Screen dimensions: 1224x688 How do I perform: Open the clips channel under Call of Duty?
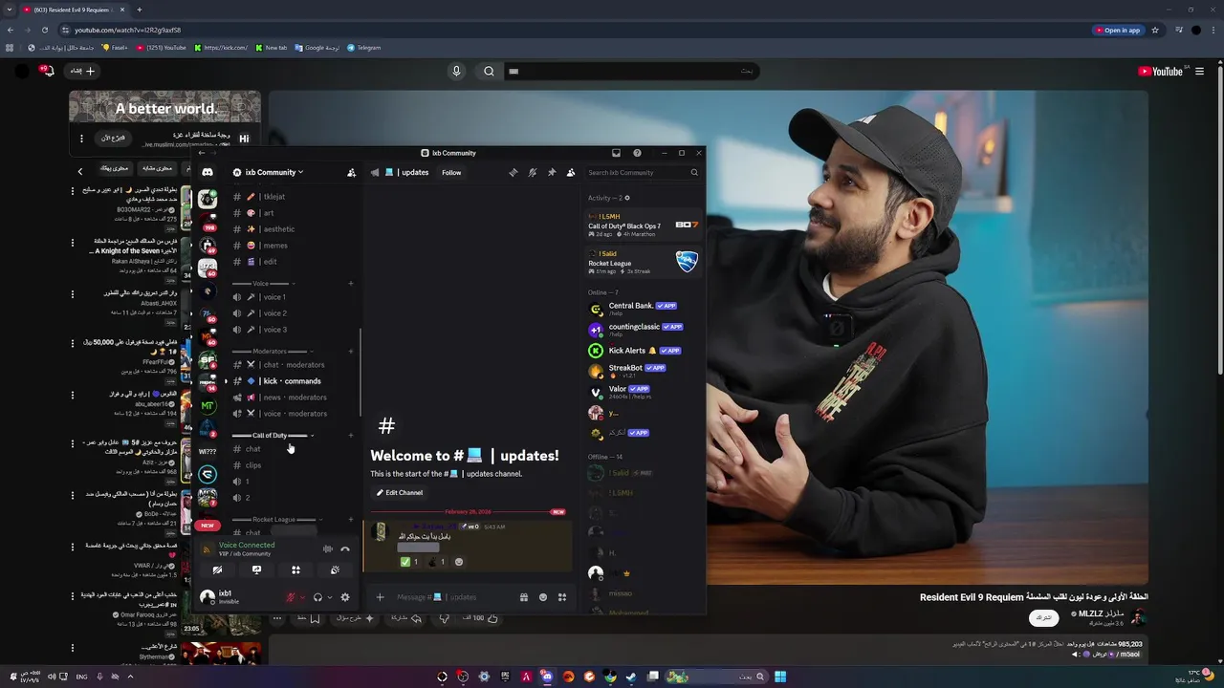pyautogui.click(x=293, y=465)
